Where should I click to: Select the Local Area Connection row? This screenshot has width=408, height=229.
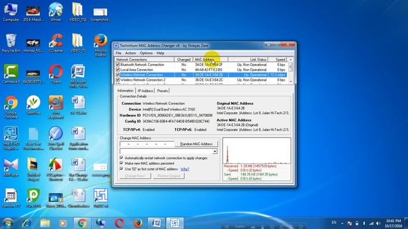pos(201,70)
